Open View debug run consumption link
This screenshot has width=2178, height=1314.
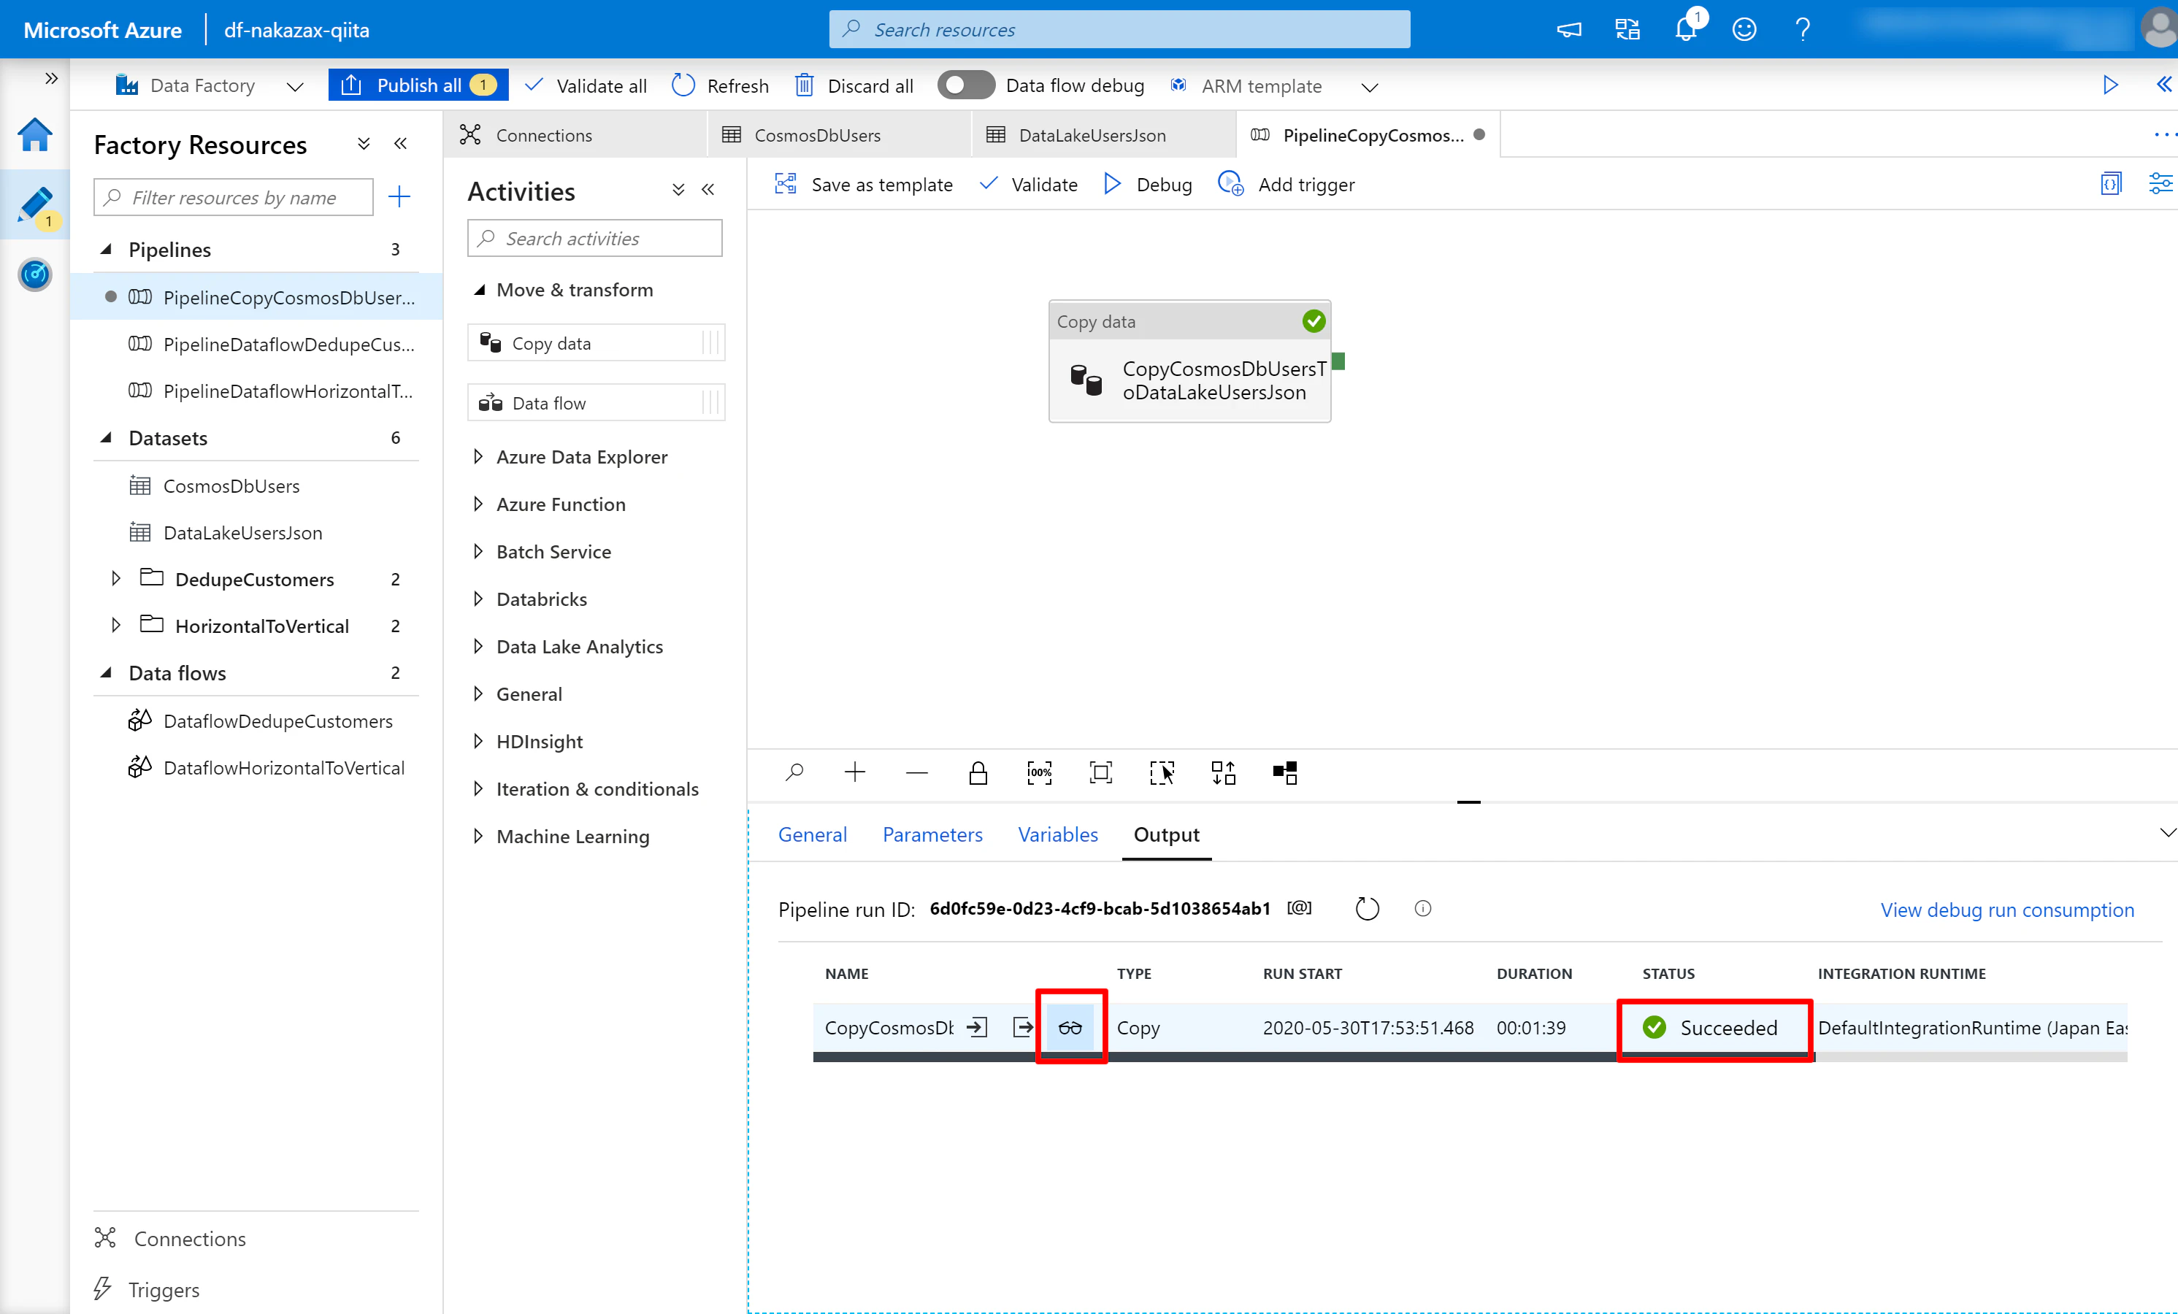pyautogui.click(x=2007, y=910)
